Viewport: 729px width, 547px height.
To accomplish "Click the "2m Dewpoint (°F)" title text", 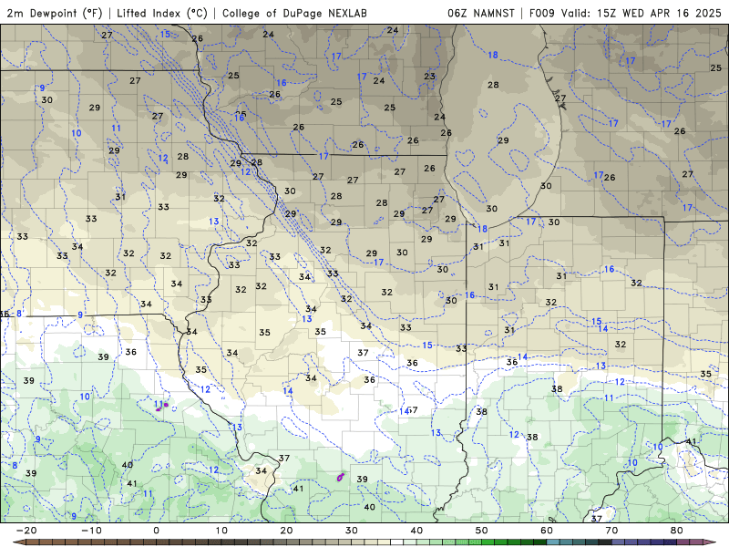I will click(x=55, y=13).
